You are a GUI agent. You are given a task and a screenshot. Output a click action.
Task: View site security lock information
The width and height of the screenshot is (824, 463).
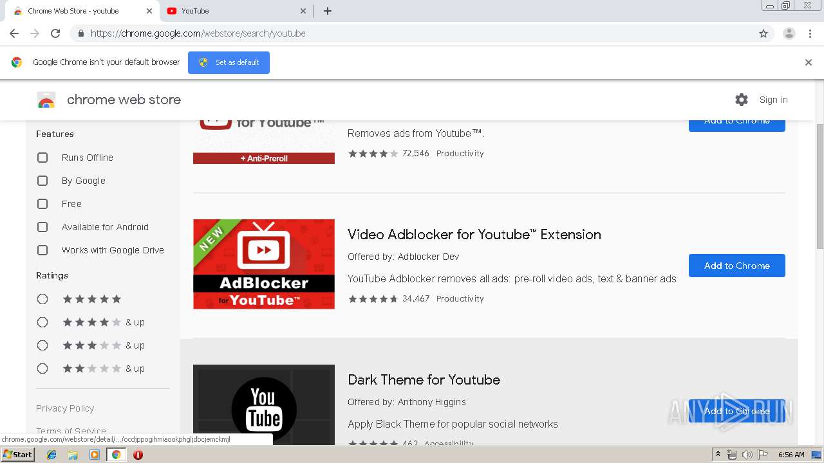point(80,33)
